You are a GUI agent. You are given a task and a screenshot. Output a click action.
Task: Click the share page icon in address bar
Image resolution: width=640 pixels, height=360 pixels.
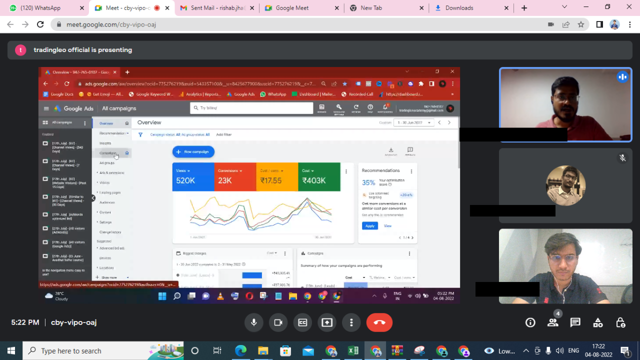click(x=566, y=24)
